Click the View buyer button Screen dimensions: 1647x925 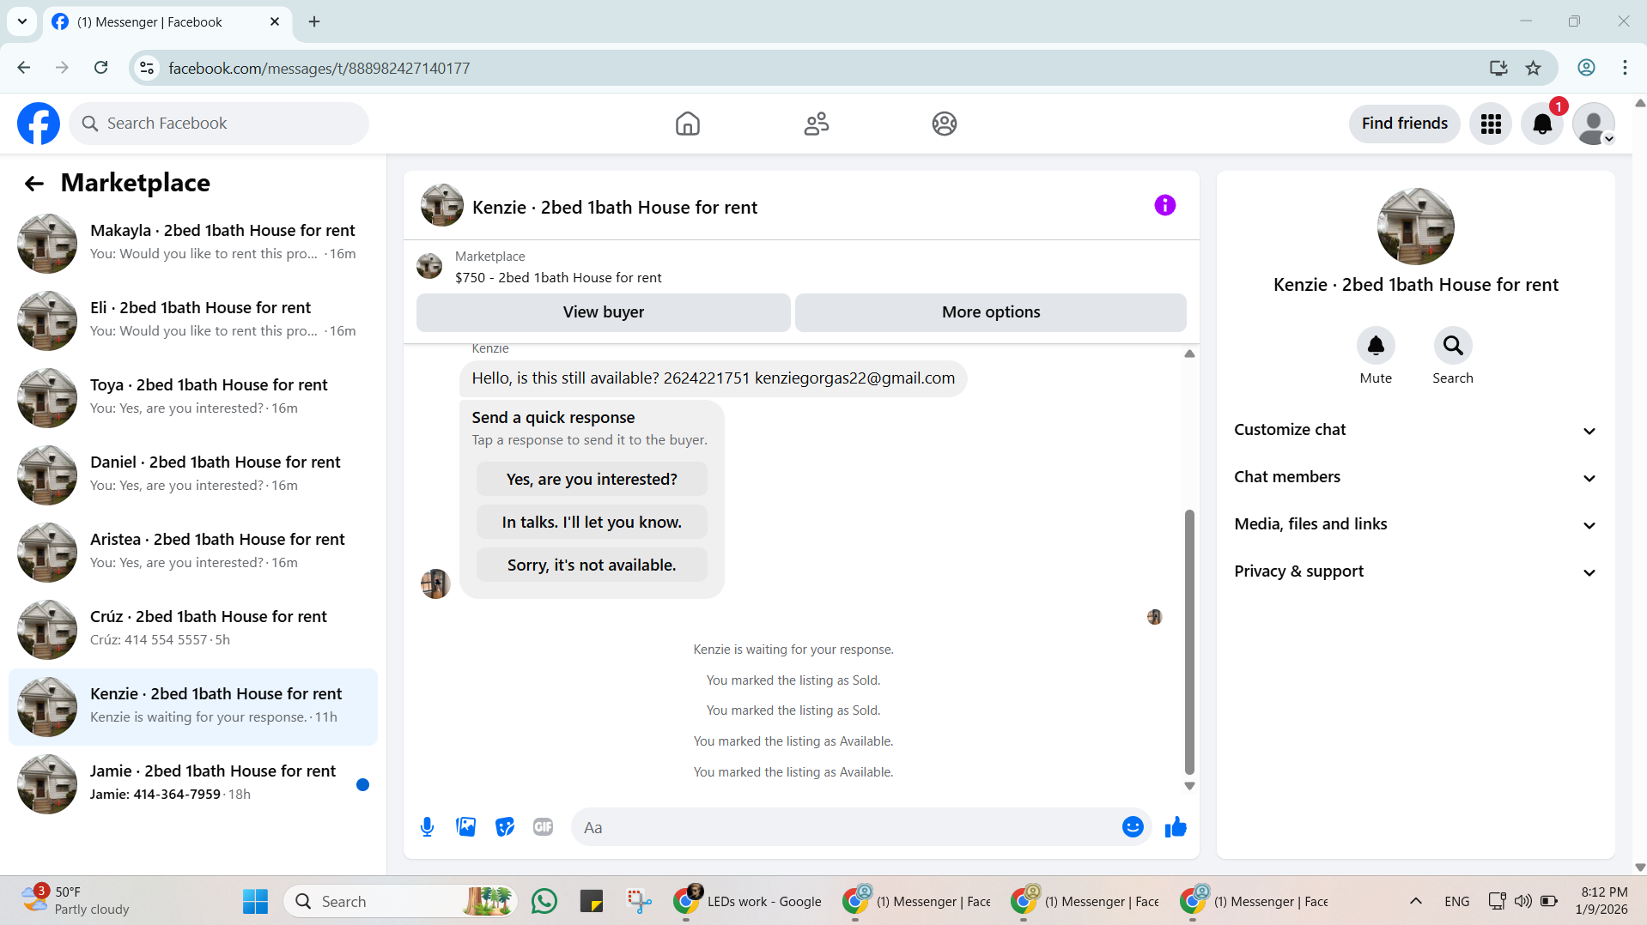tap(603, 312)
